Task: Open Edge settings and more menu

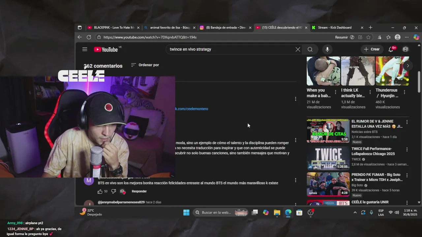Action: [407, 37]
